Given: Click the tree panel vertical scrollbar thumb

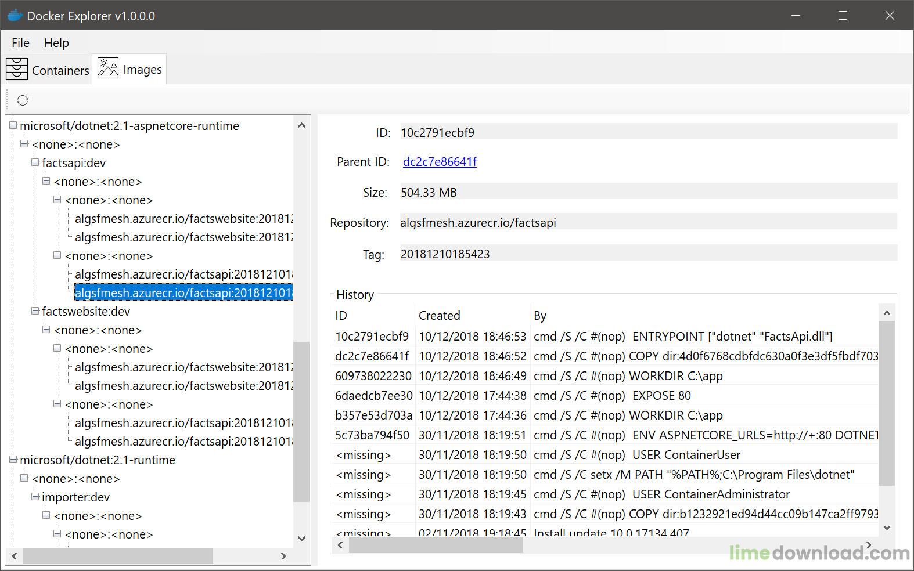Looking at the screenshot, I should (x=301, y=422).
